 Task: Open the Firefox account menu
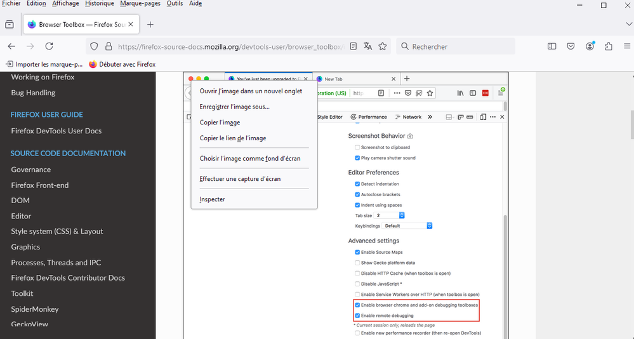coord(590,46)
